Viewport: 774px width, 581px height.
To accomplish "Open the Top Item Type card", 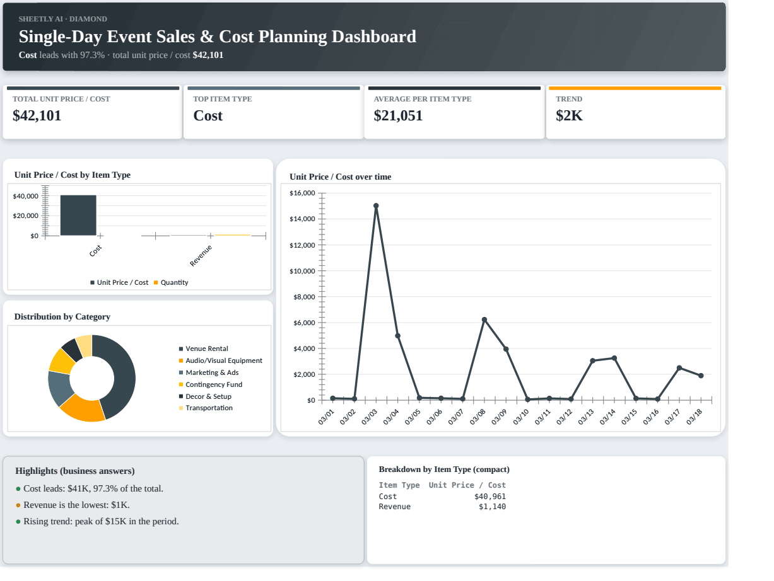I will 274,112.
